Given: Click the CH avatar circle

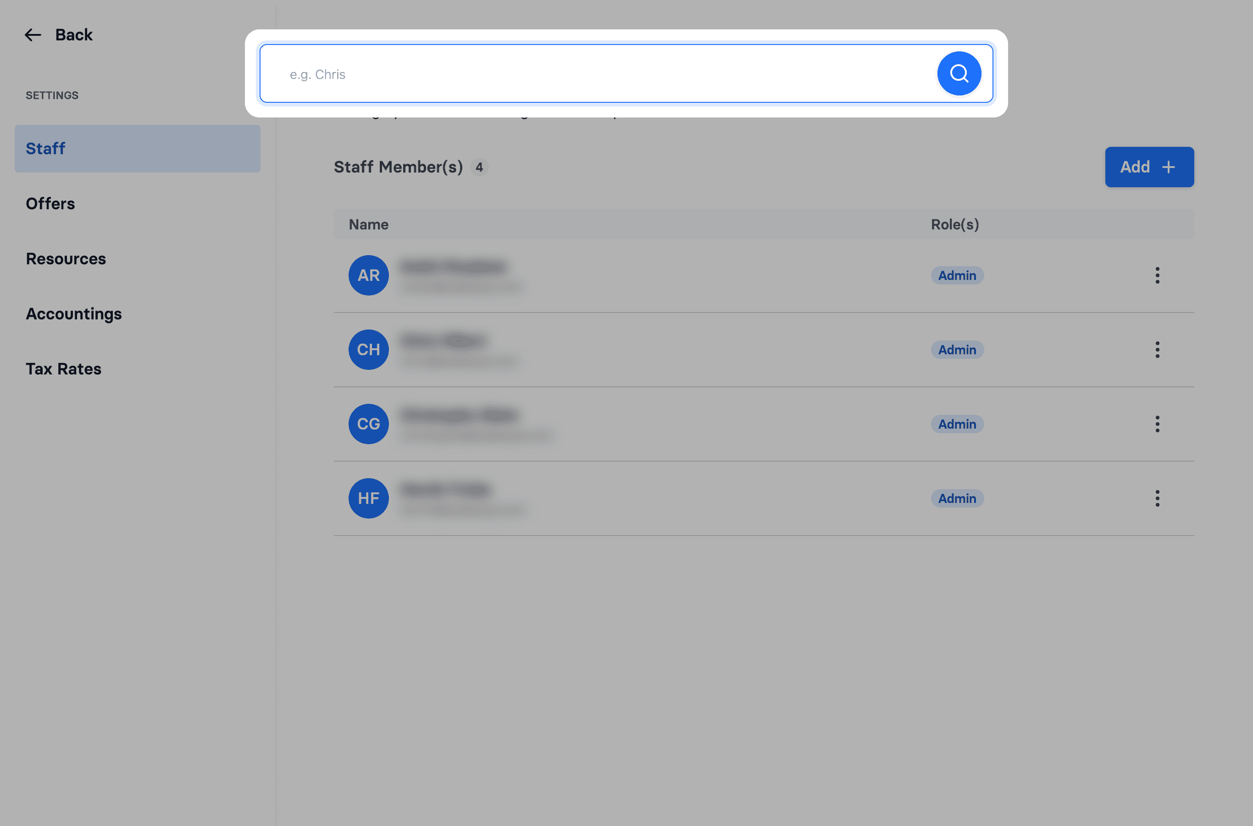Looking at the screenshot, I should [369, 350].
